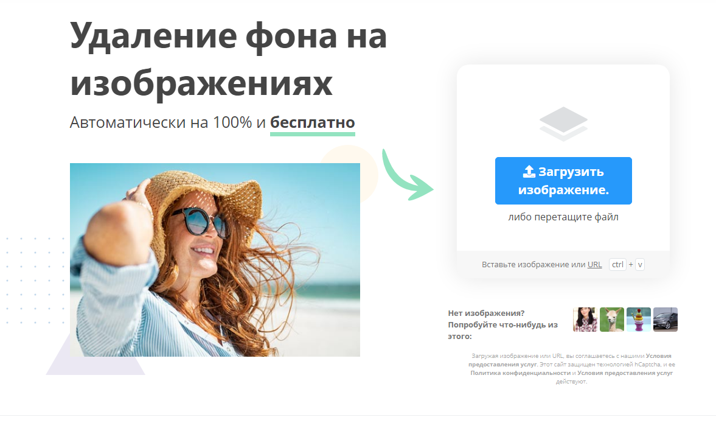Open the underlined URL link
This screenshot has width=716, height=434.
coord(594,265)
